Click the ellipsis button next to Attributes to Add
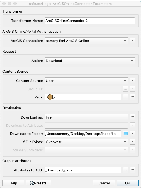The width and height of the screenshot is (141, 189). click(x=125, y=170)
